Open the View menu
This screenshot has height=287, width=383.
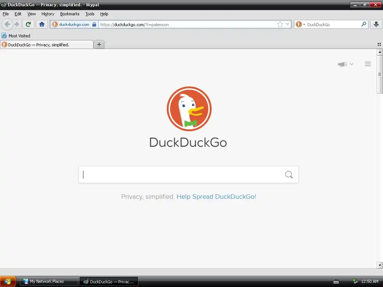click(x=31, y=14)
